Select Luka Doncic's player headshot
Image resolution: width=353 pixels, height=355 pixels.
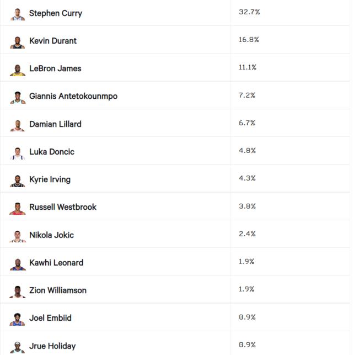18,152
